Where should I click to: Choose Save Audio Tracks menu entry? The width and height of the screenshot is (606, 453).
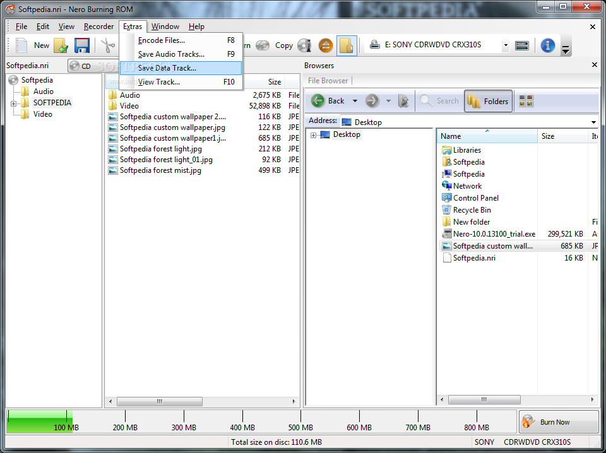[181, 54]
